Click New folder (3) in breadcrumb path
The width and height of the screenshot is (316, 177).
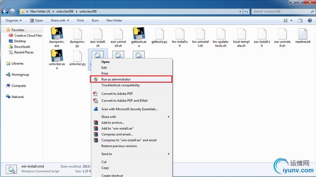[40, 11]
